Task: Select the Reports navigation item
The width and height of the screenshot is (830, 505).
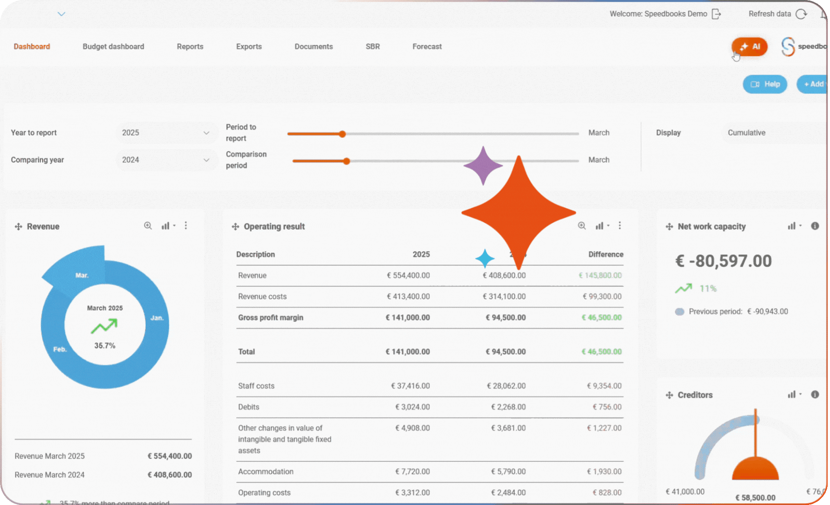Action: click(x=190, y=46)
